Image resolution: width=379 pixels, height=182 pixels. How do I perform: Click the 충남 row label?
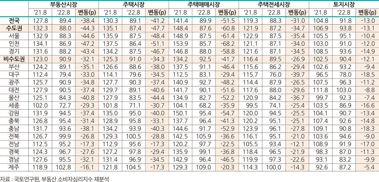pyautogui.click(x=14, y=128)
